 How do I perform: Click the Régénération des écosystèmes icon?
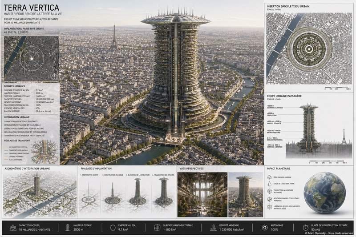270,199
